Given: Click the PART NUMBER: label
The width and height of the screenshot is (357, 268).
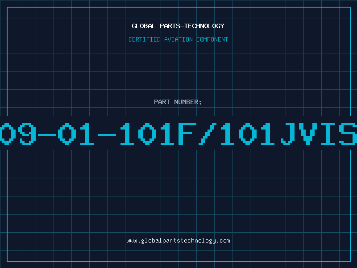Looking at the screenshot, I should pos(178,102).
